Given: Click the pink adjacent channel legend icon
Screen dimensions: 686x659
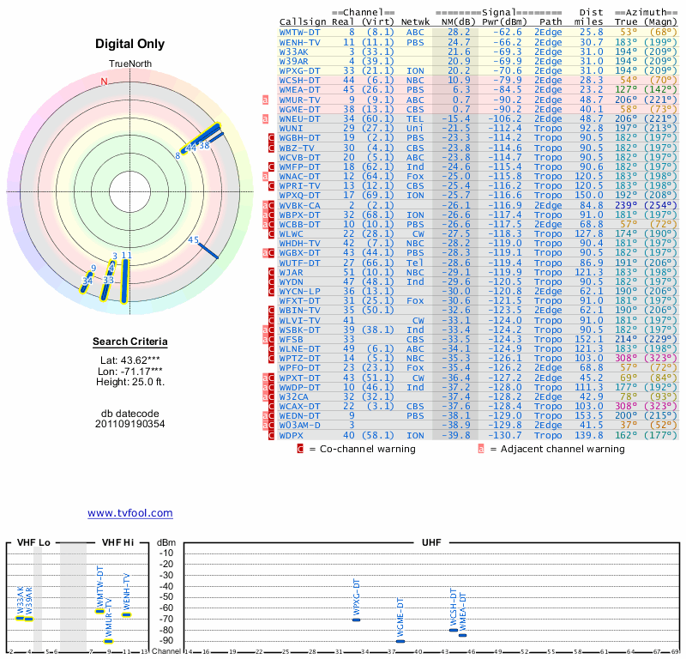Looking at the screenshot, I should [482, 448].
